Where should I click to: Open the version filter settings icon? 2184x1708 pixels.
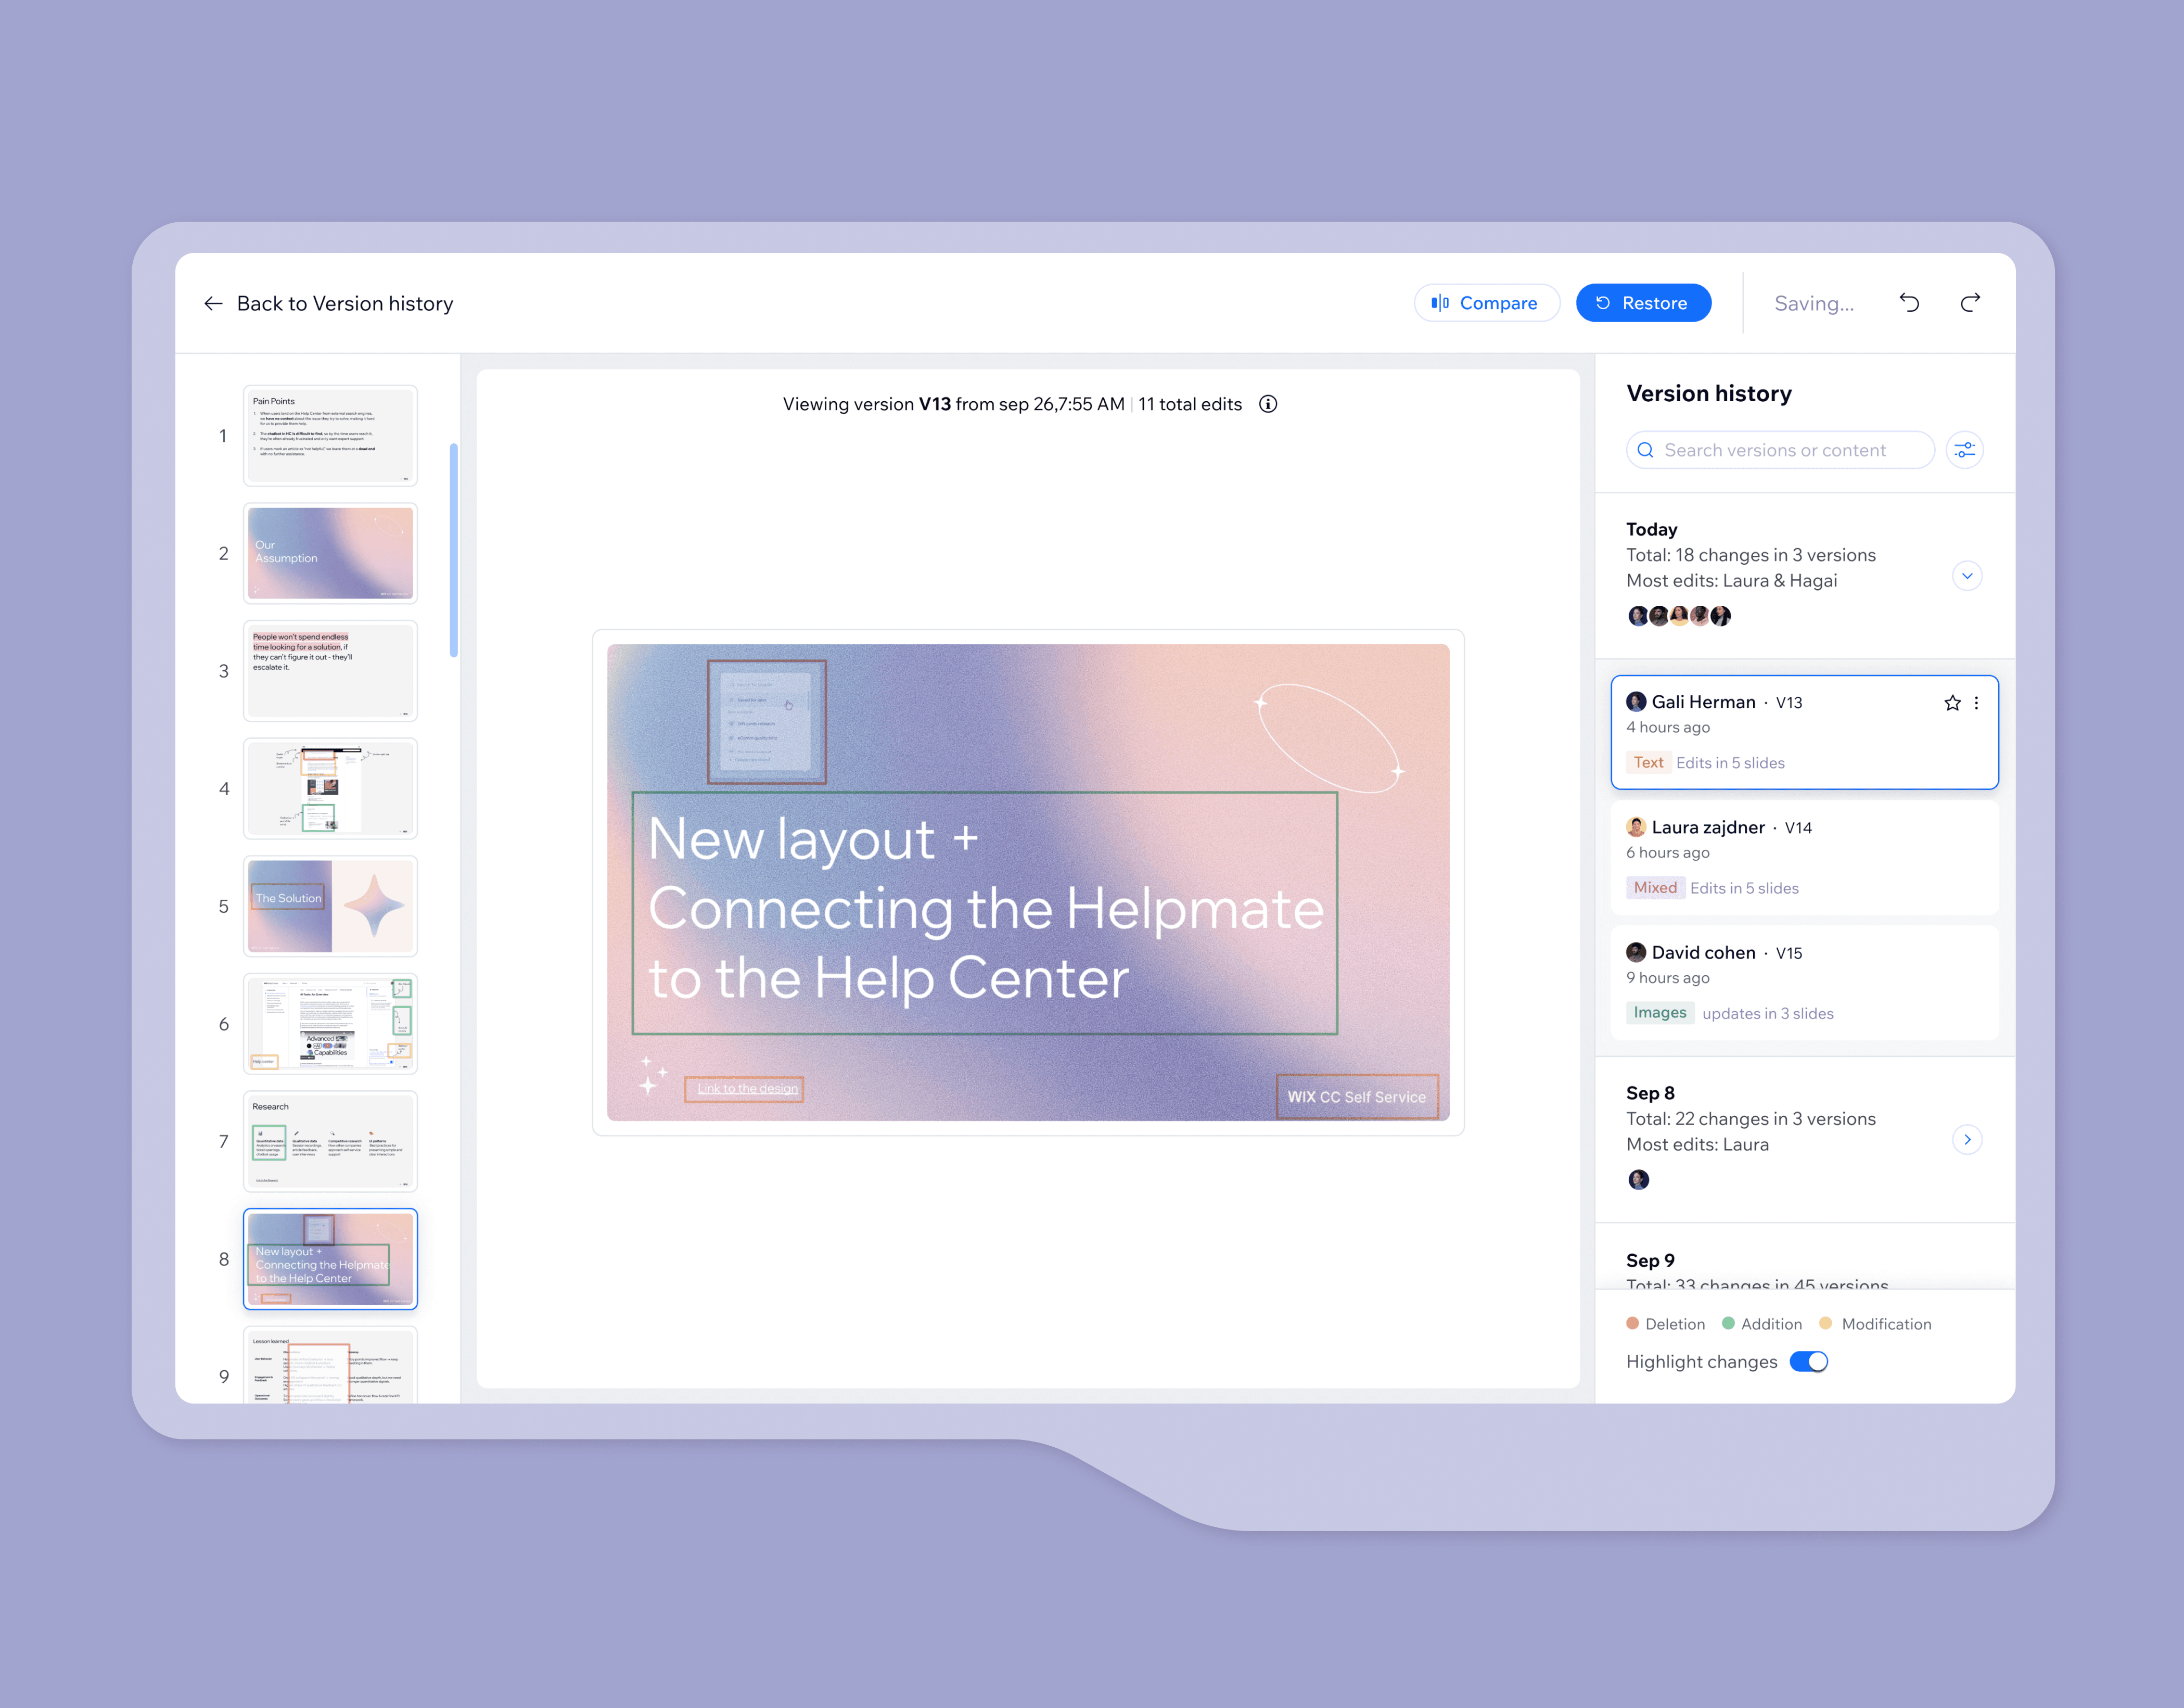point(1964,450)
